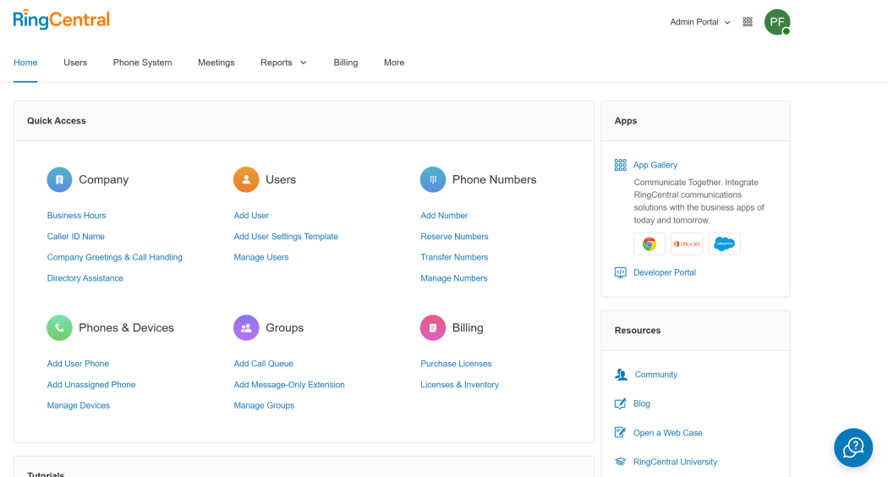Expand the Admin Portal dropdown
The height and width of the screenshot is (477, 888).
click(700, 22)
